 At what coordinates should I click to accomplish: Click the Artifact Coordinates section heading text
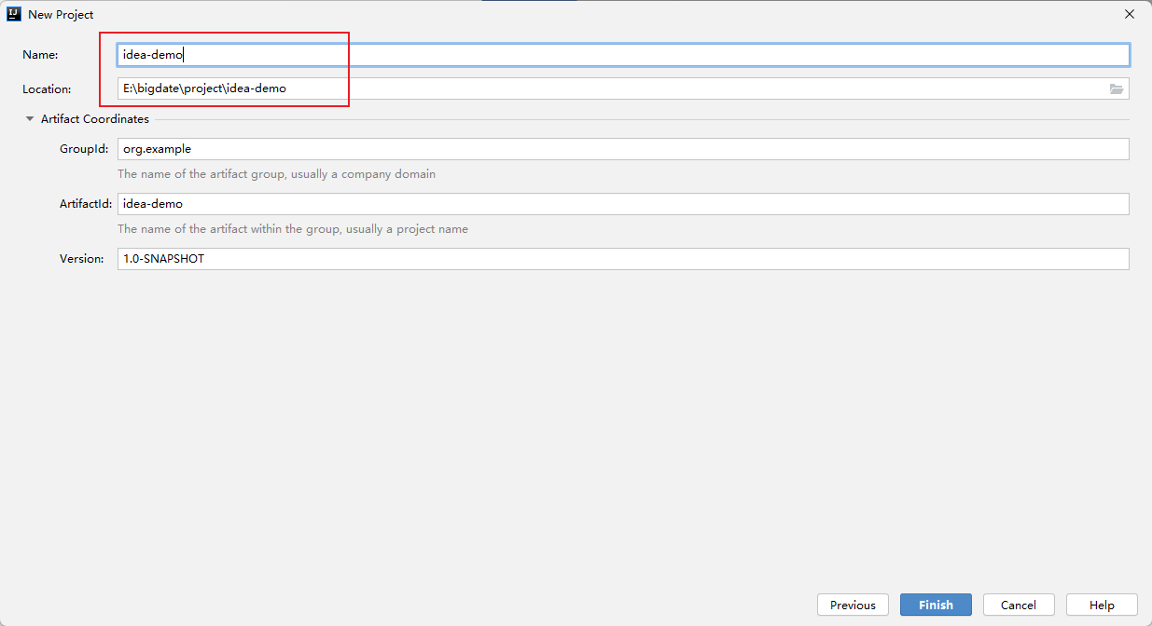pyautogui.click(x=94, y=119)
